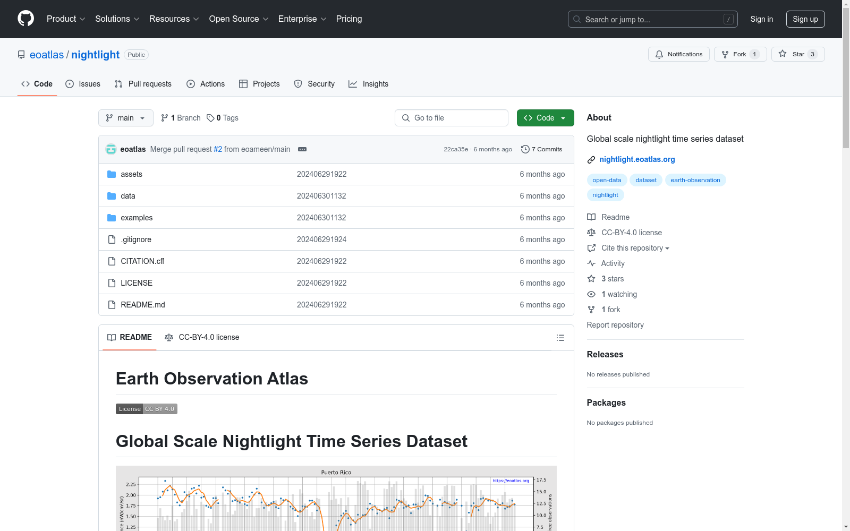The width and height of the screenshot is (850, 531).
Task: Click the Go to file field
Action: (x=451, y=118)
